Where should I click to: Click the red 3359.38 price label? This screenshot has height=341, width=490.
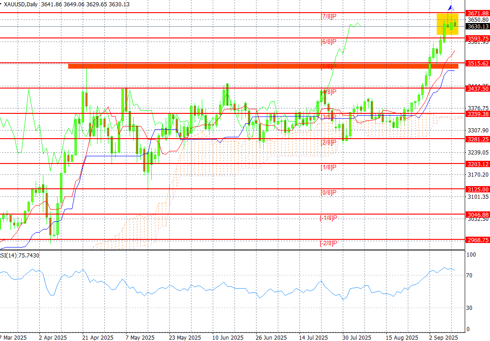click(477, 114)
